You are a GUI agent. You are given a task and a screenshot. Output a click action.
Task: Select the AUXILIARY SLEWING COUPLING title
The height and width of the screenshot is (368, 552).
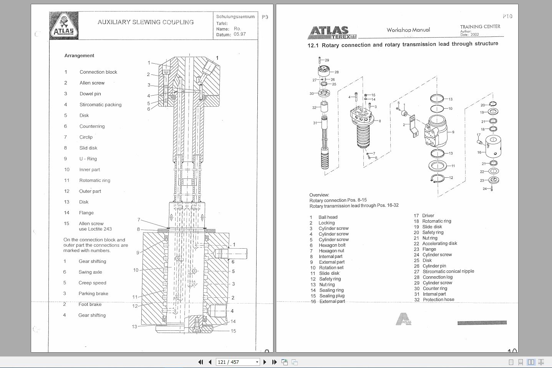145,22
